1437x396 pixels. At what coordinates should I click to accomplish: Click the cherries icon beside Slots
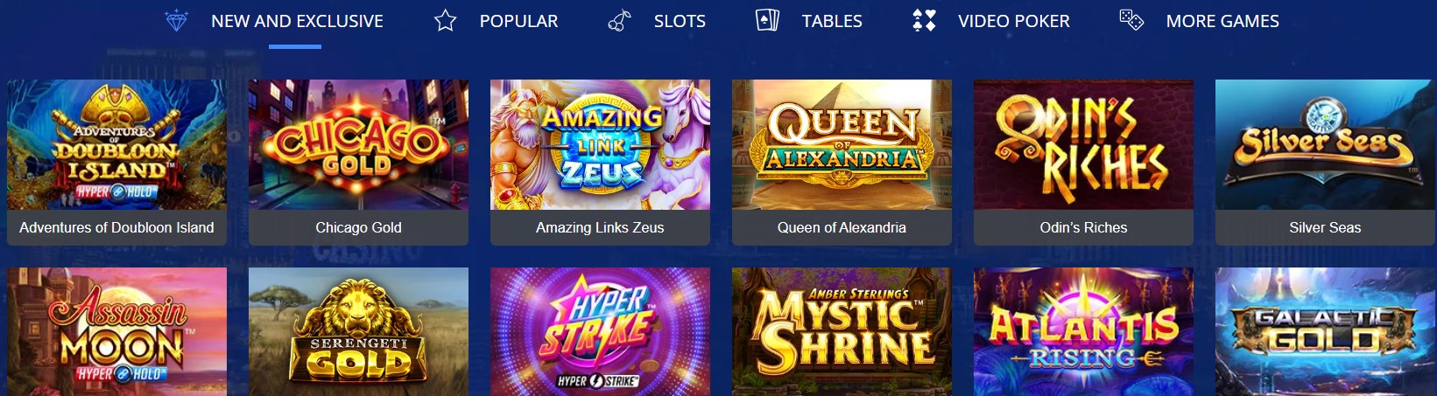(x=619, y=20)
